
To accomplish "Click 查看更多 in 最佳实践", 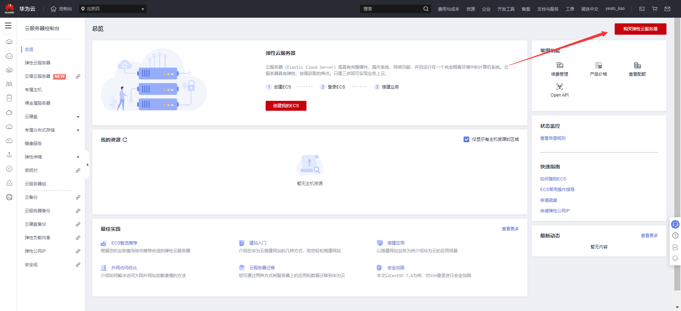I will pos(510,229).
